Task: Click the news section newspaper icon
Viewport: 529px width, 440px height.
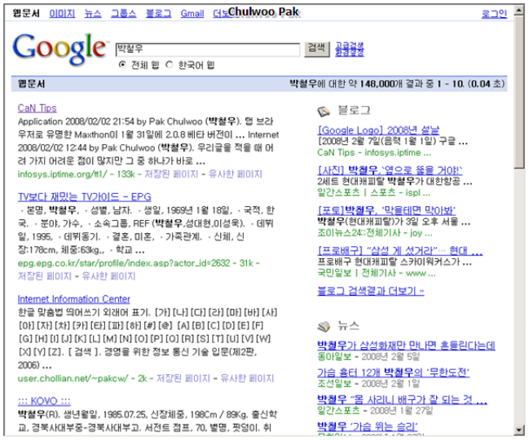Action: coord(324,327)
